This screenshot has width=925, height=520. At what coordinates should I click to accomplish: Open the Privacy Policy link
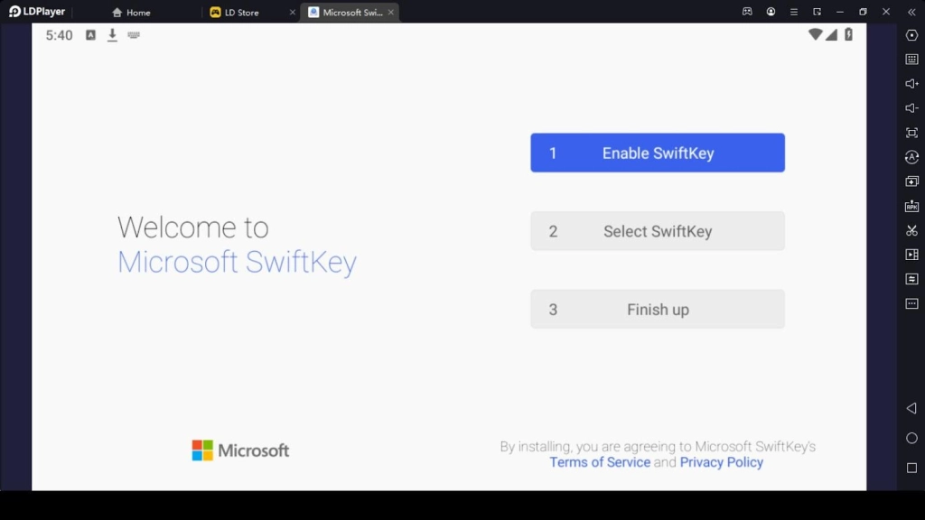pyautogui.click(x=721, y=462)
